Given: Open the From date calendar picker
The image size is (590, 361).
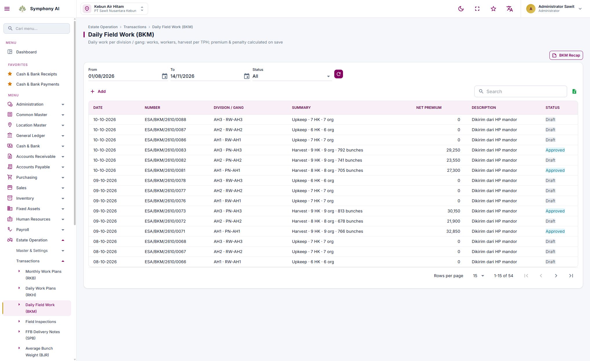Looking at the screenshot, I should click(164, 76).
